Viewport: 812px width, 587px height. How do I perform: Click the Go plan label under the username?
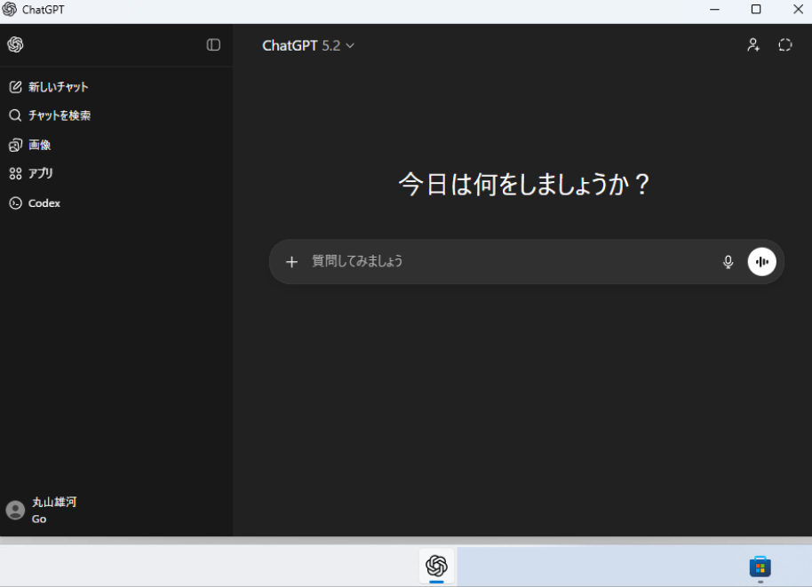(39, 520)
